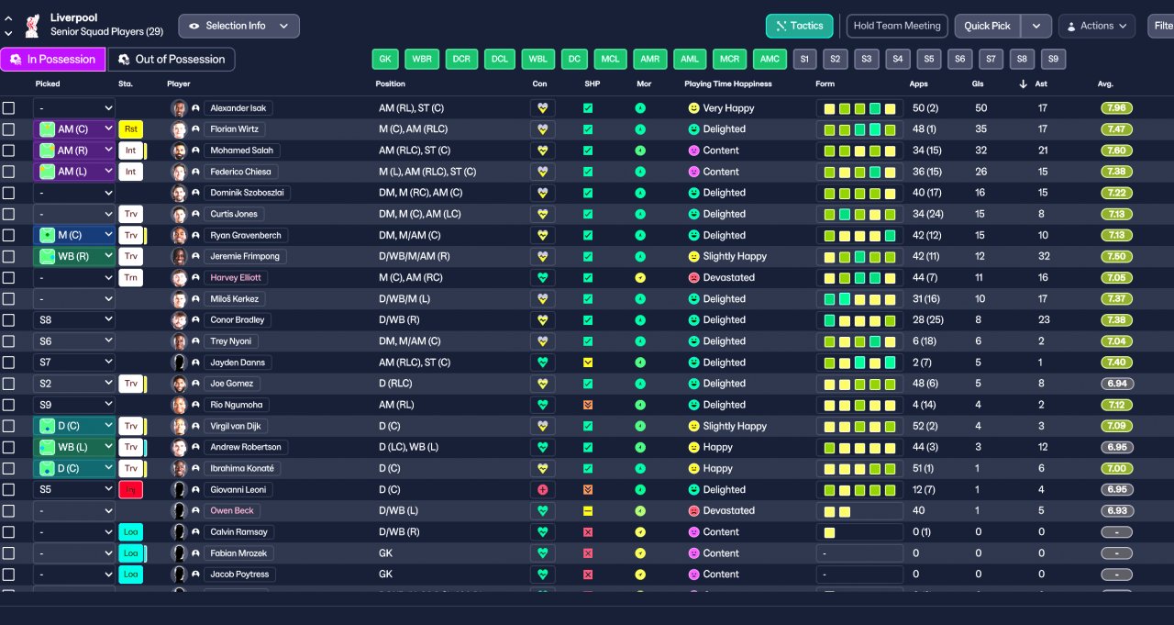Image resolution: width=1174 pixels, height=625 pixels.
Task: Click the person icon beside Dominik Szoboszlai
Action: [195, 193]
